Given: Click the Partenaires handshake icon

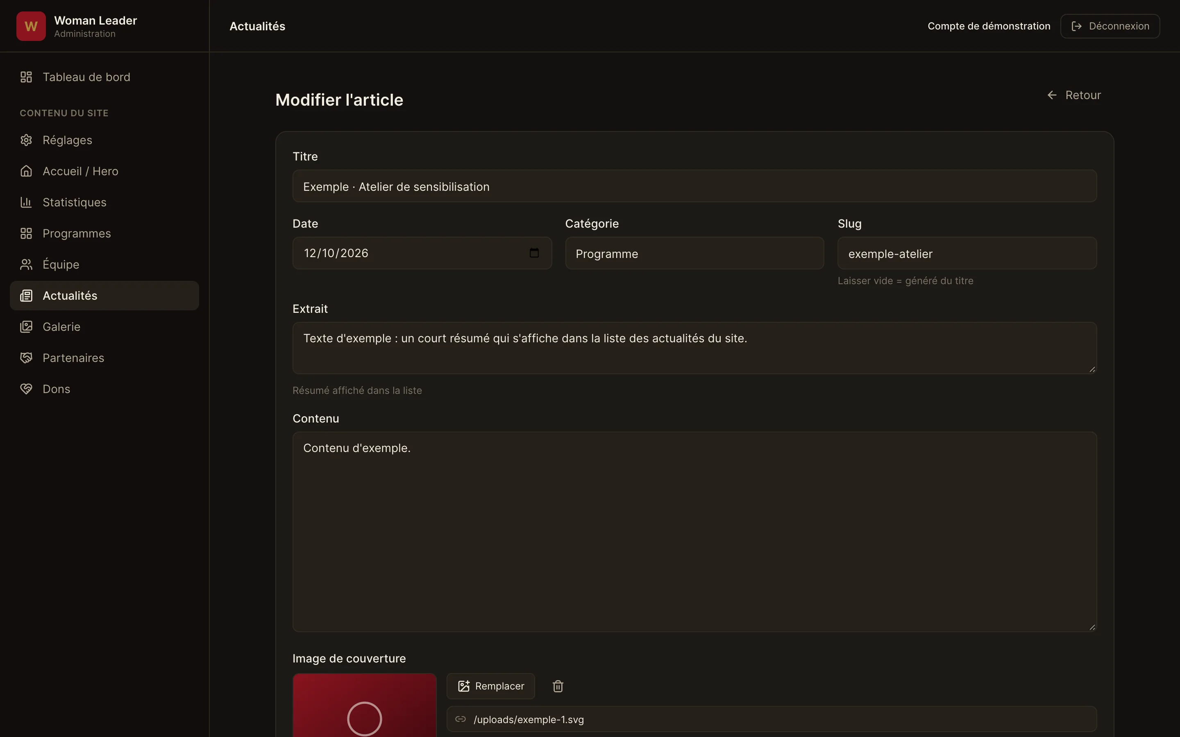Looking at the screenshot, I should [26, 358].
